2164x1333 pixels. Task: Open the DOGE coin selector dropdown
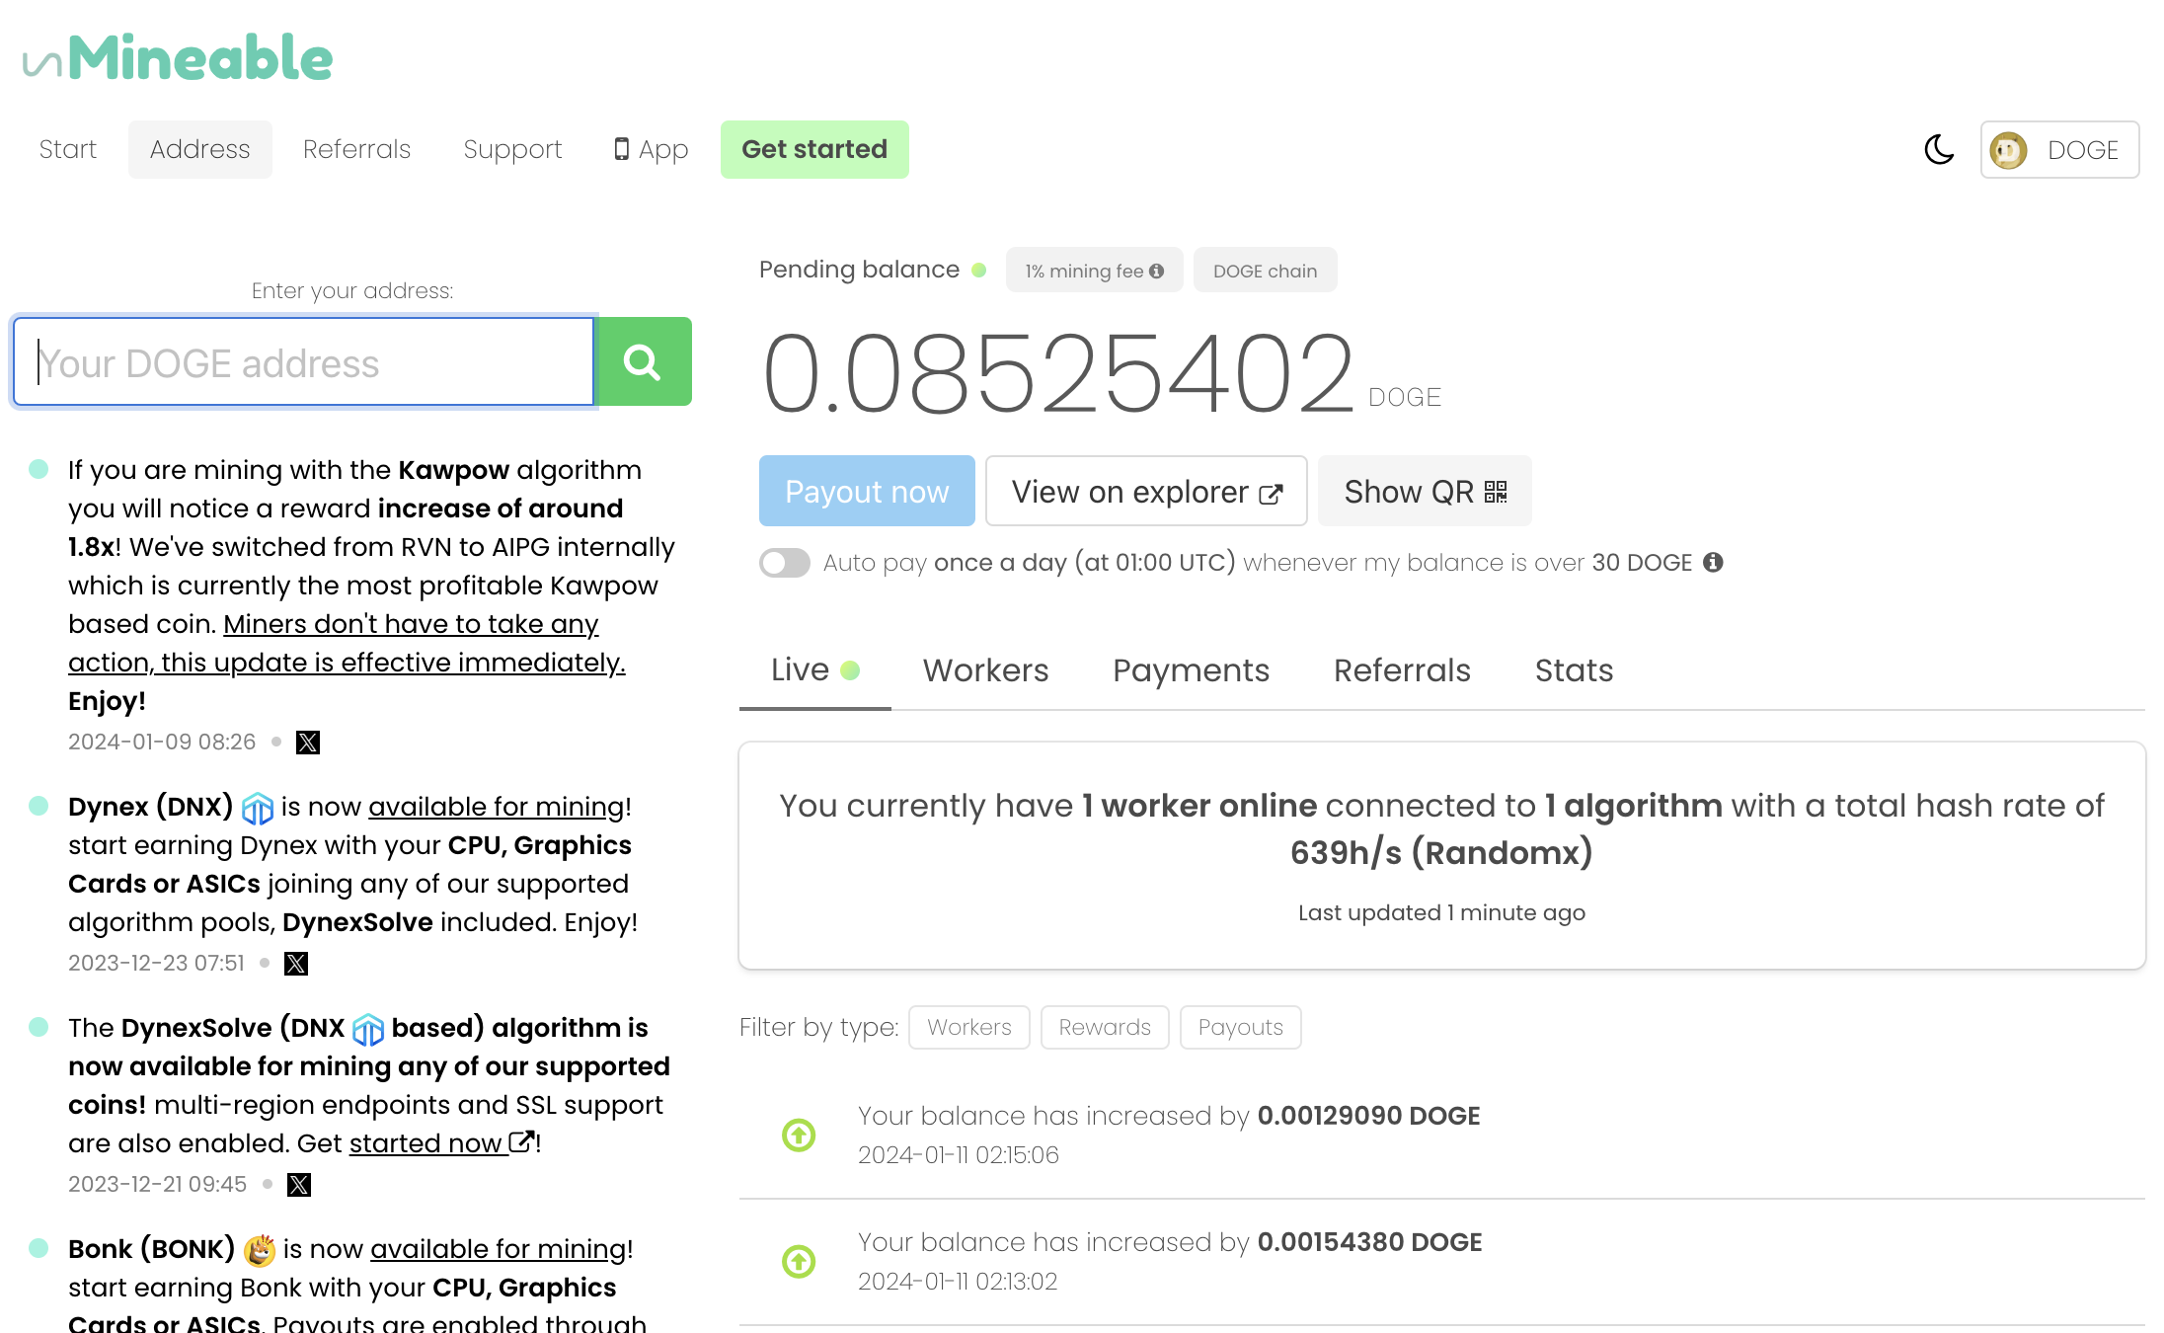pyautogui.click(x=2058, y=150)
